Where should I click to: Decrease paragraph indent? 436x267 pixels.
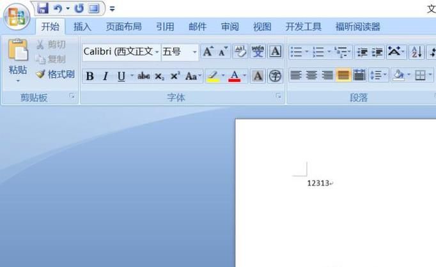coord(362,52)
